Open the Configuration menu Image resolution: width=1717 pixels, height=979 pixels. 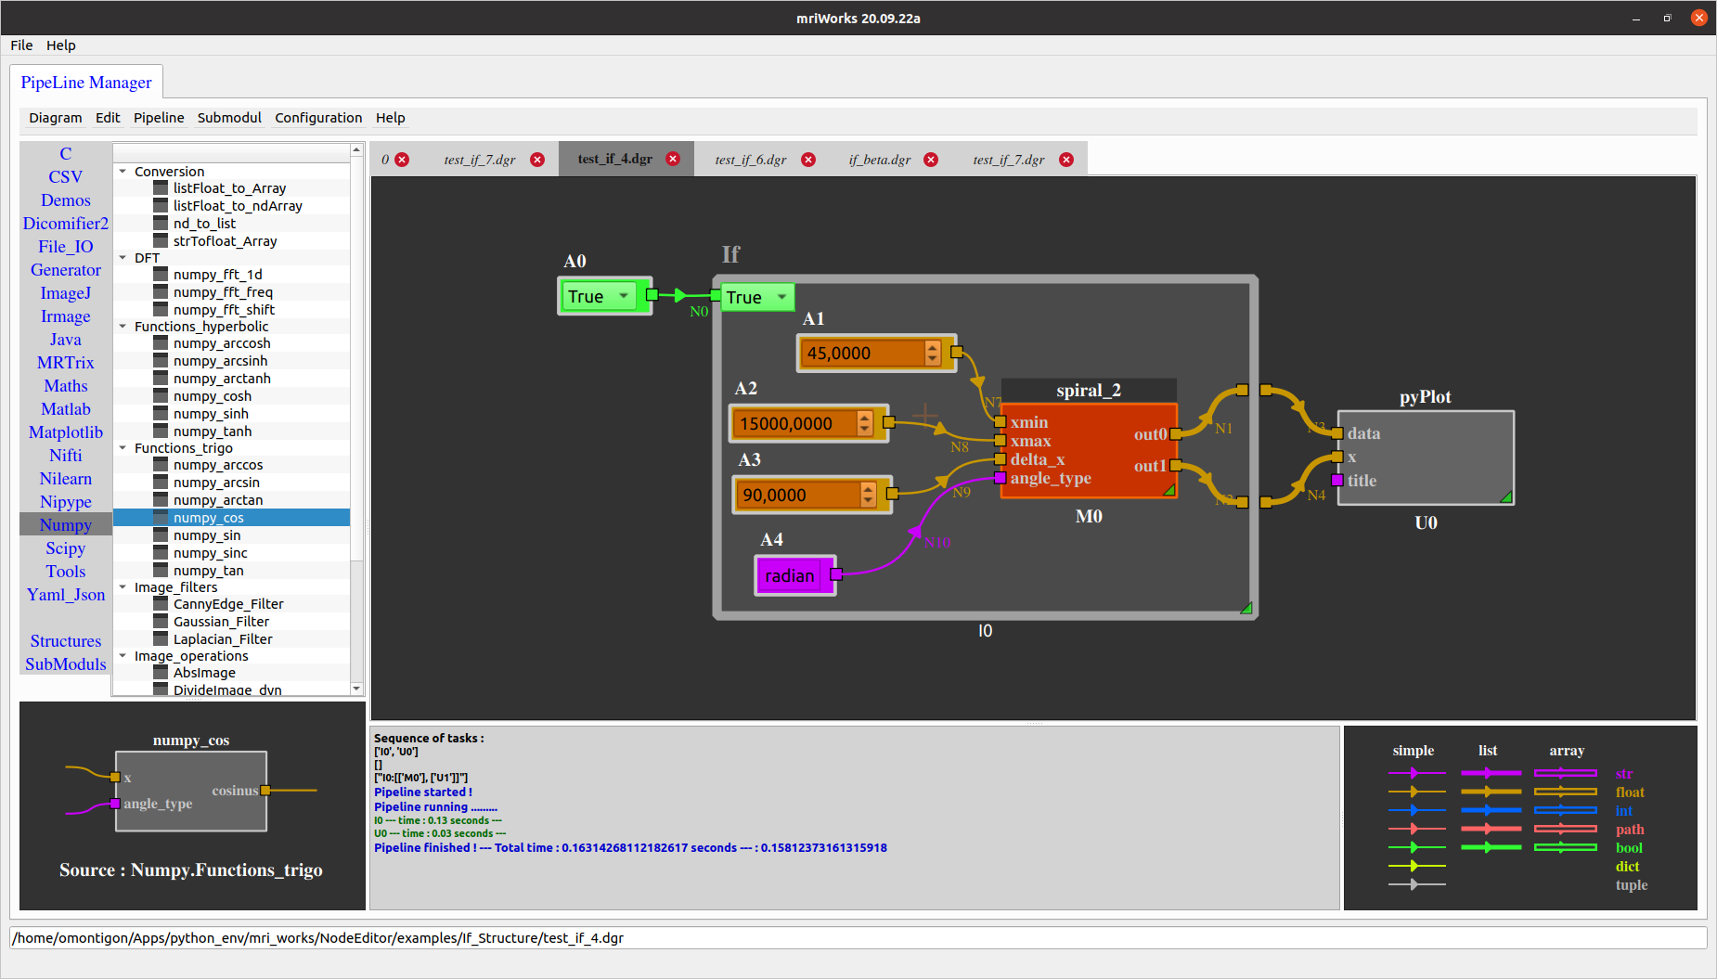tap(318, 118)
